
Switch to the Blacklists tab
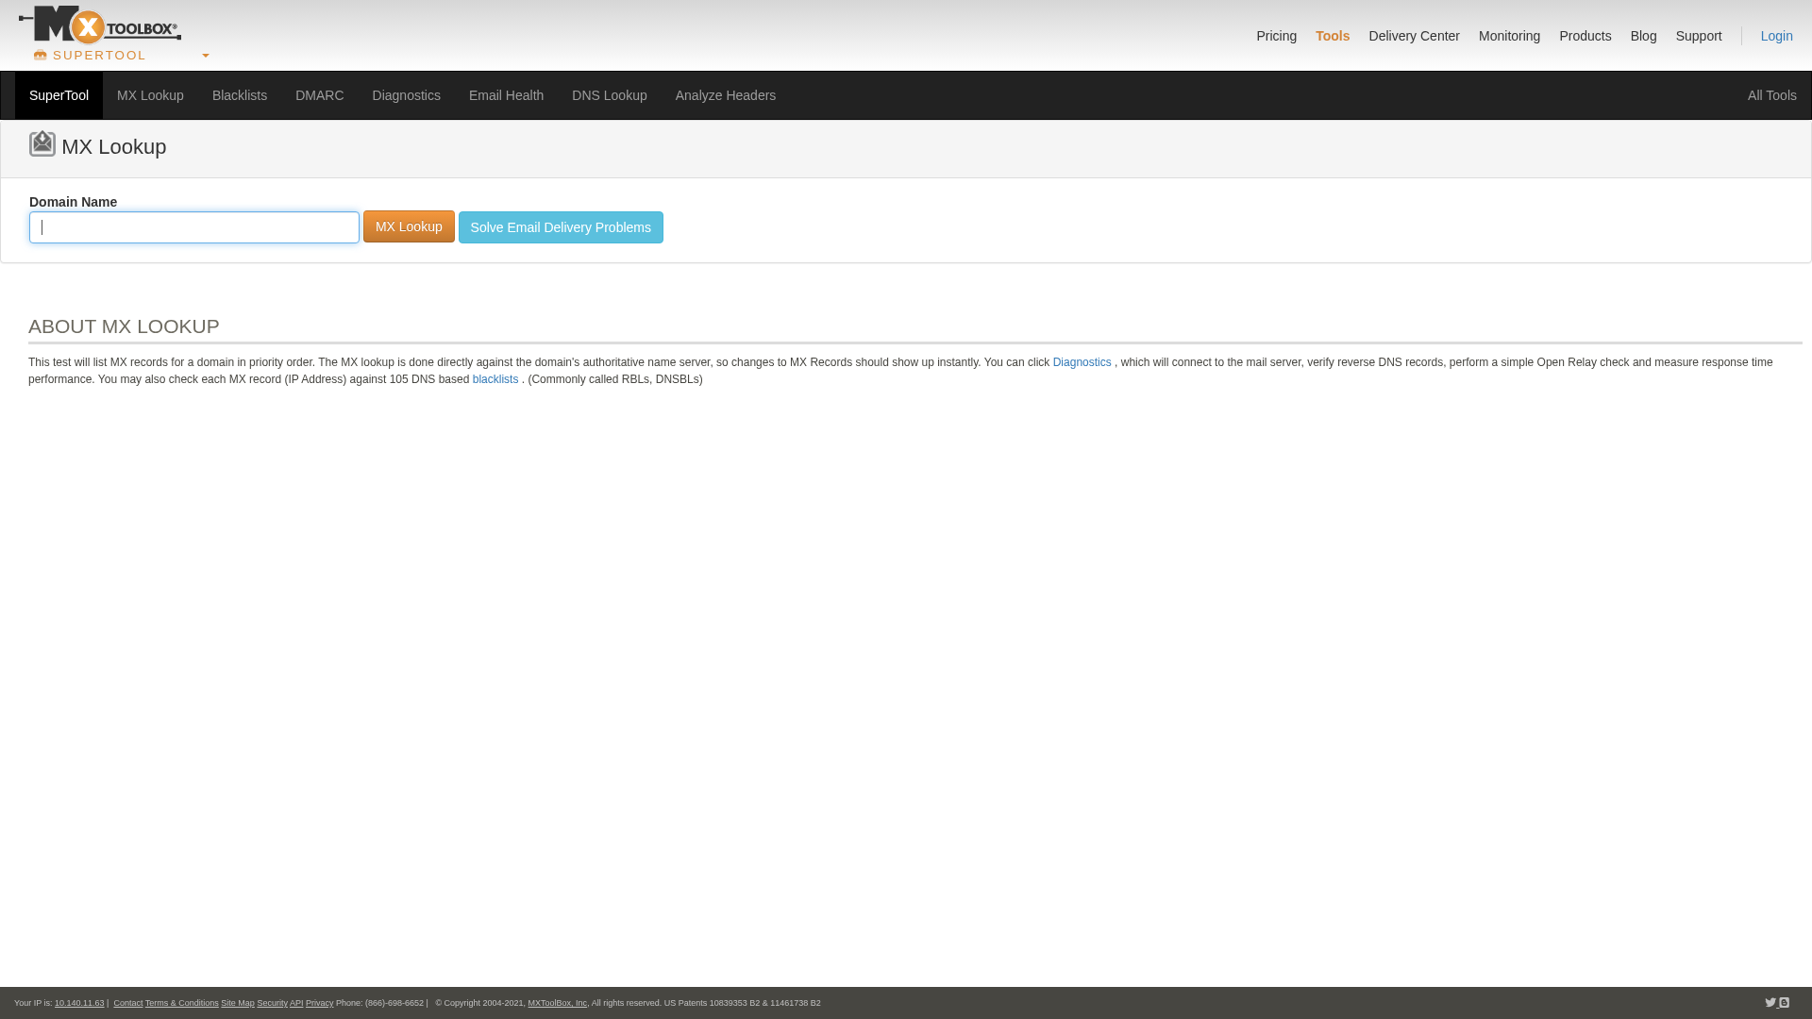coord(239,94)
